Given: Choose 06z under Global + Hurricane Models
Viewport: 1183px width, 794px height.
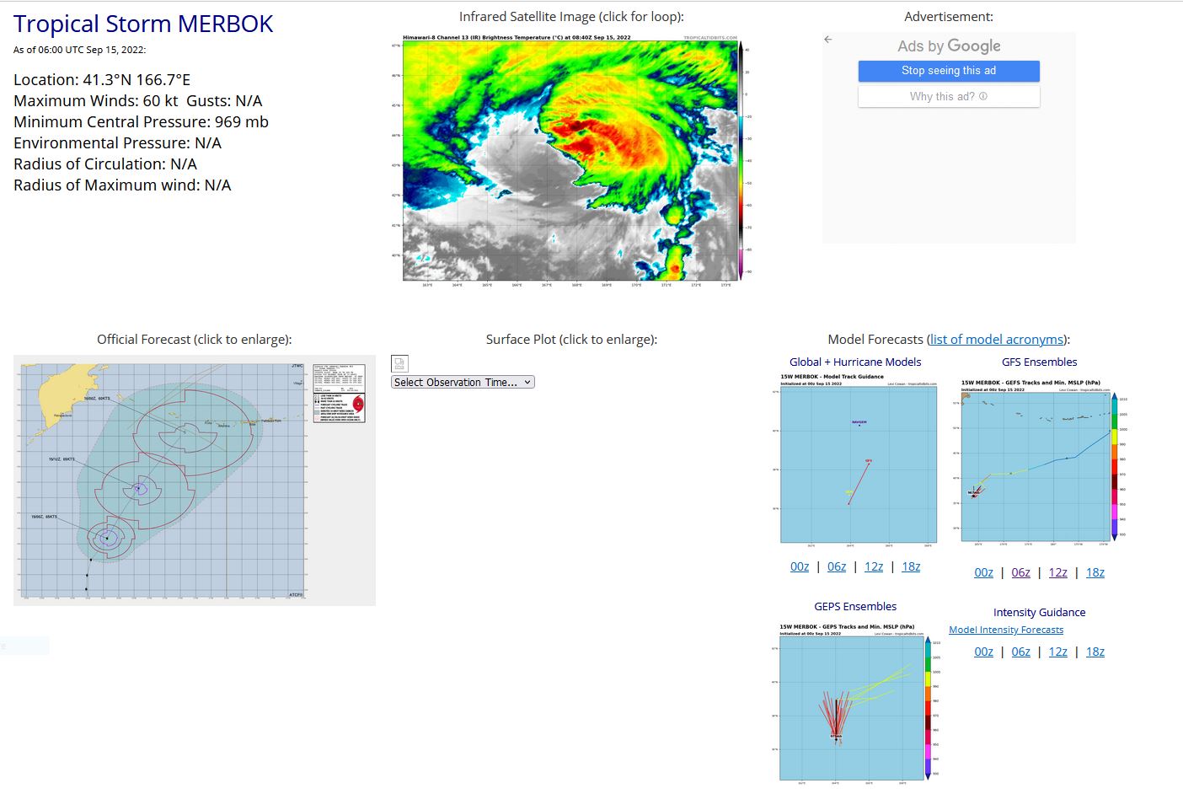Looking at the screenshot, I should [837, 566].
